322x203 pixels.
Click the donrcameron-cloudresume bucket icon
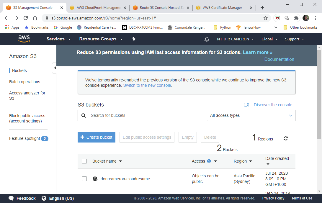pos(95,179)
